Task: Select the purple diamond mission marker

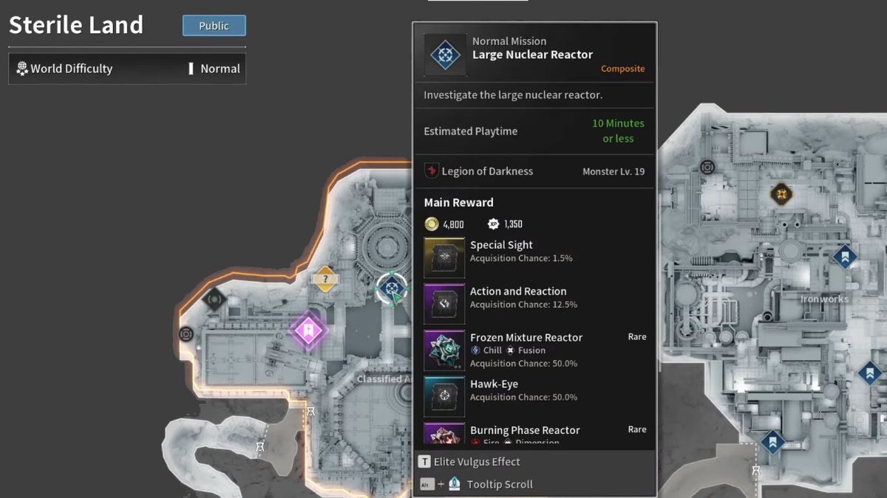Action: tap(307, 330)
